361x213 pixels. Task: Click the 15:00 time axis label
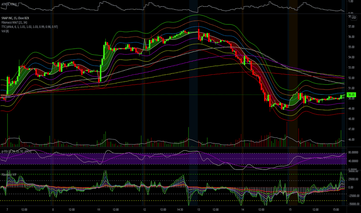point(336,210)
